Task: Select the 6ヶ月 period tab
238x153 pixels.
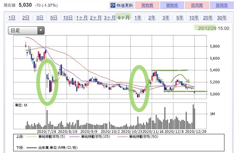Action: click(x=124, y=18)
